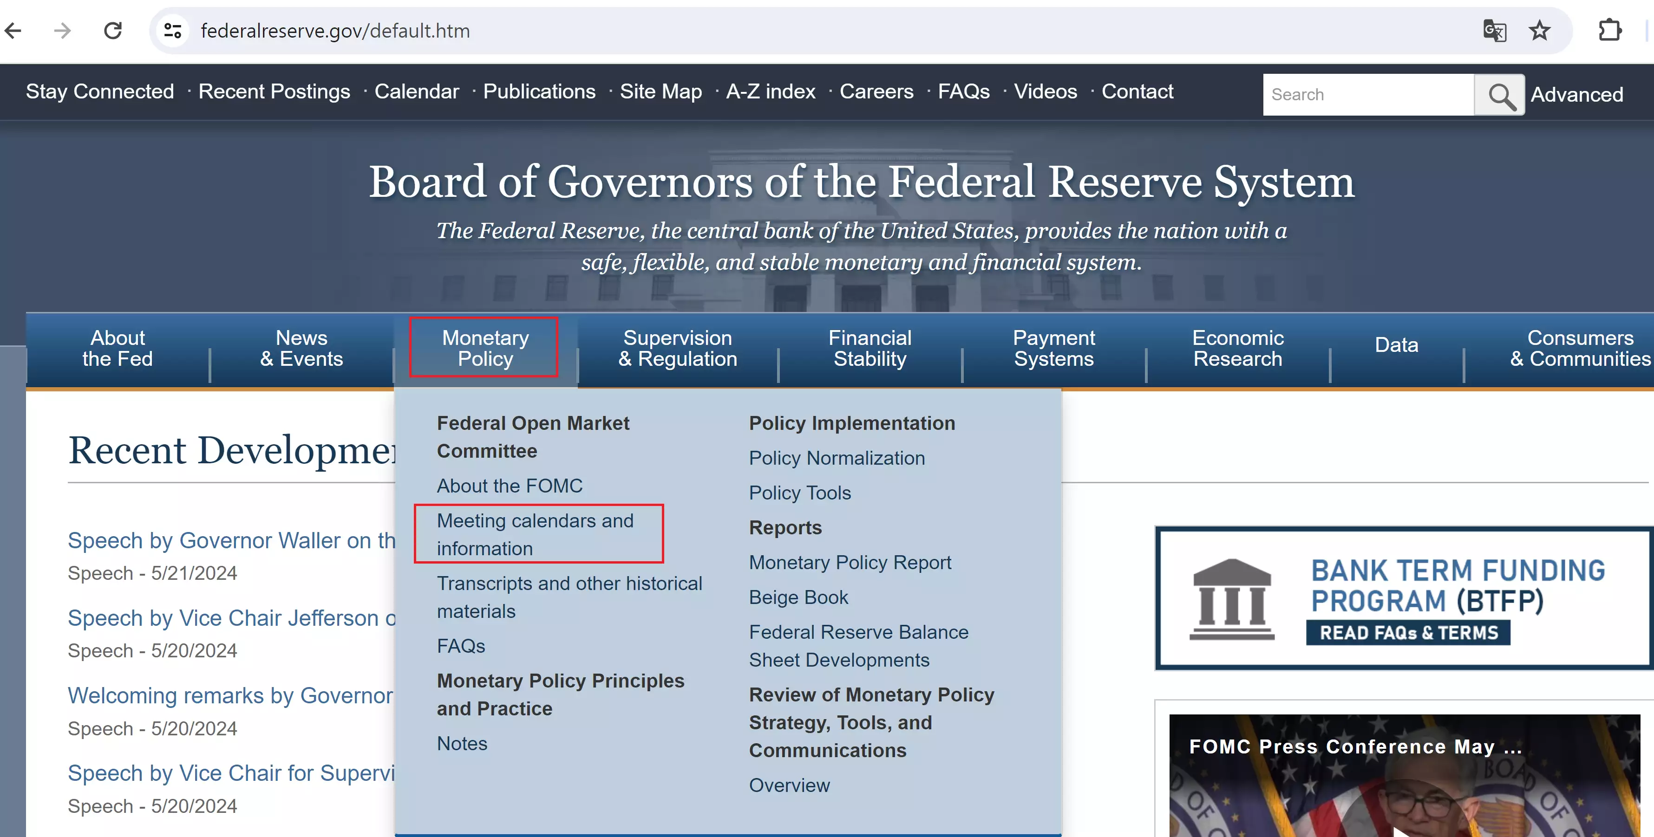The image size is (1654, 837).
Task: Open the Monetary Policy Report
Action: pos(850,562)
